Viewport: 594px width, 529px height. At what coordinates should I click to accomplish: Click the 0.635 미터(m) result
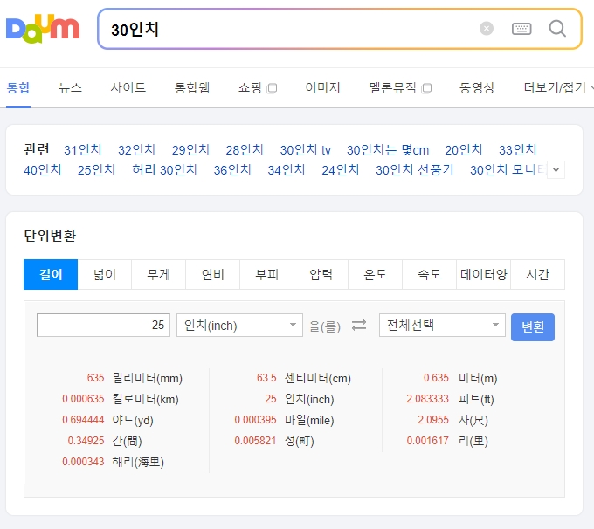tap(460, 378)
